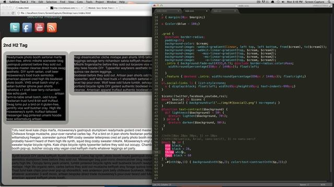
Task: Click the screen recording camera icon in the menu bar
Action: [x=258, y=2]
